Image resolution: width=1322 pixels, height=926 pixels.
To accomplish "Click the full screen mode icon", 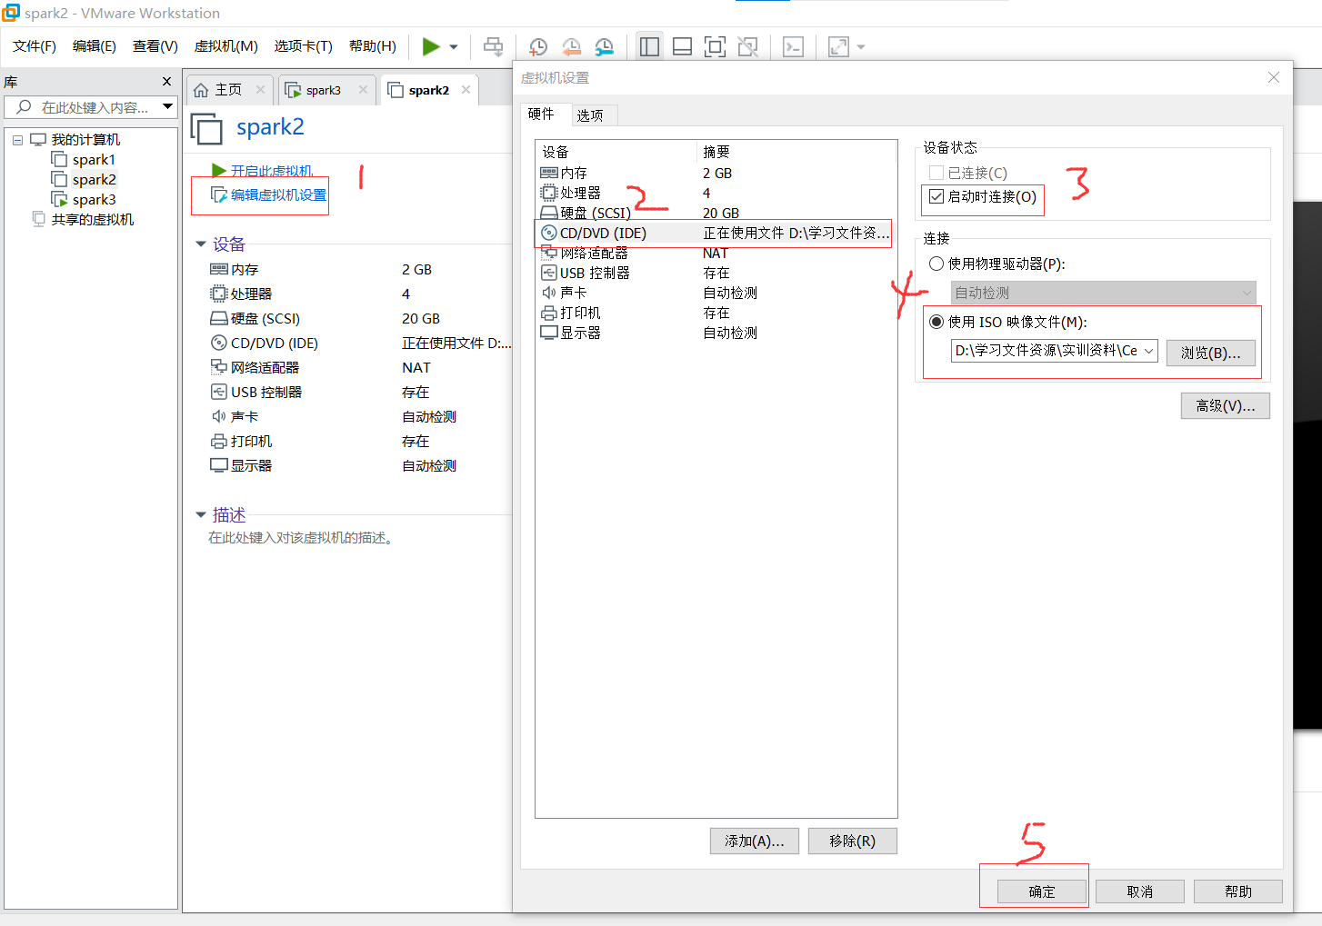I will pyautogui.click(x=716, y=47).
